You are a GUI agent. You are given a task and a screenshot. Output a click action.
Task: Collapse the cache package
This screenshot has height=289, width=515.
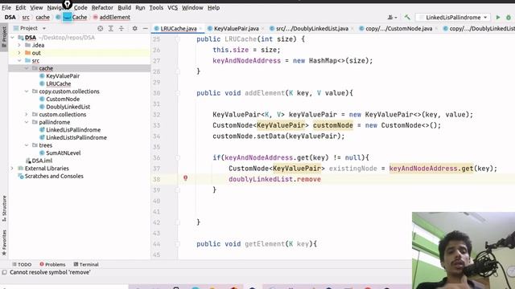click(x=27, y=68)
